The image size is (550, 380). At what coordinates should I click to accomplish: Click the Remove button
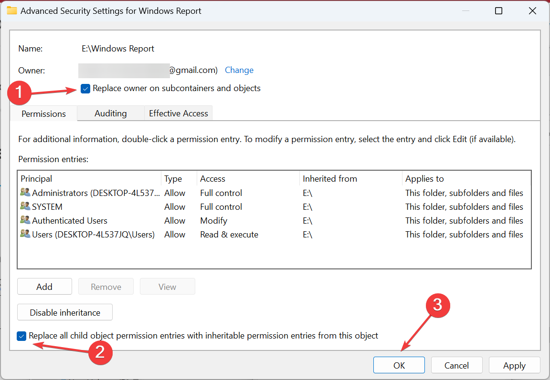tap(106, 287)
